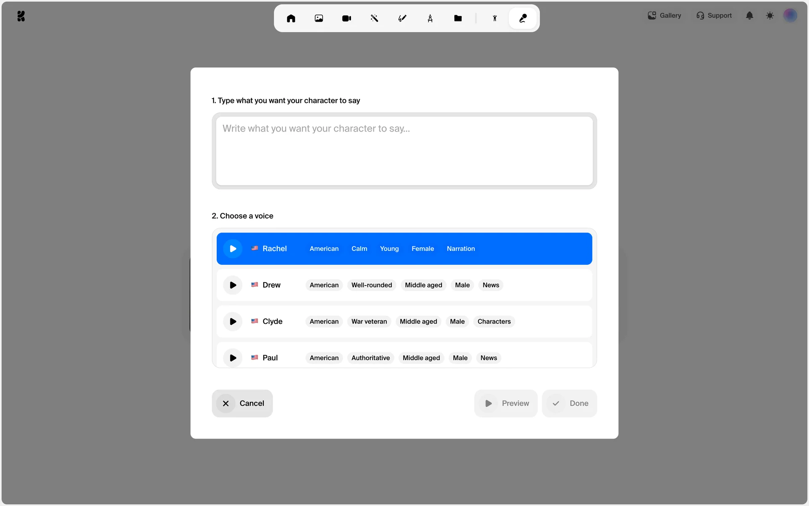The height and width of the screenshot is (506, 809).
Task: Open the Gallery link
Action: 664,16
